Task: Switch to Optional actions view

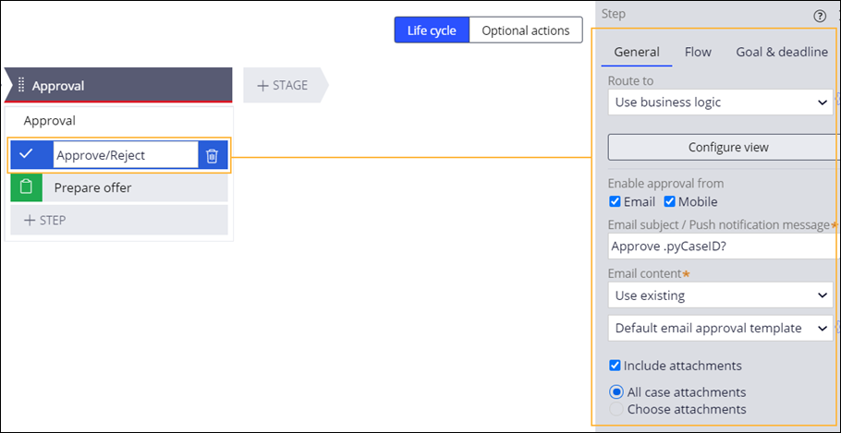Action: tap(526, 30)
